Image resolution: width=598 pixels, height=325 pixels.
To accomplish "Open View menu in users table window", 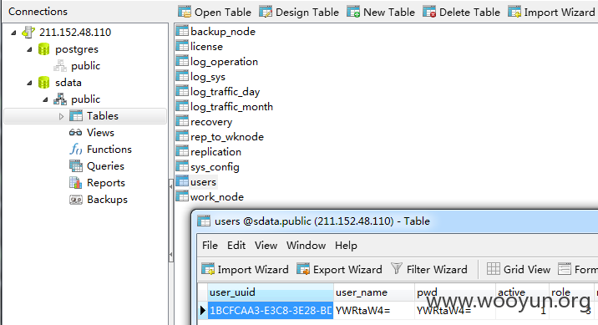I will [266, 246].
